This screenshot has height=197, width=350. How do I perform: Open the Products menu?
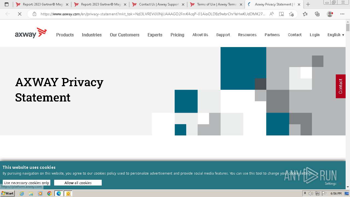coord(65,35)
